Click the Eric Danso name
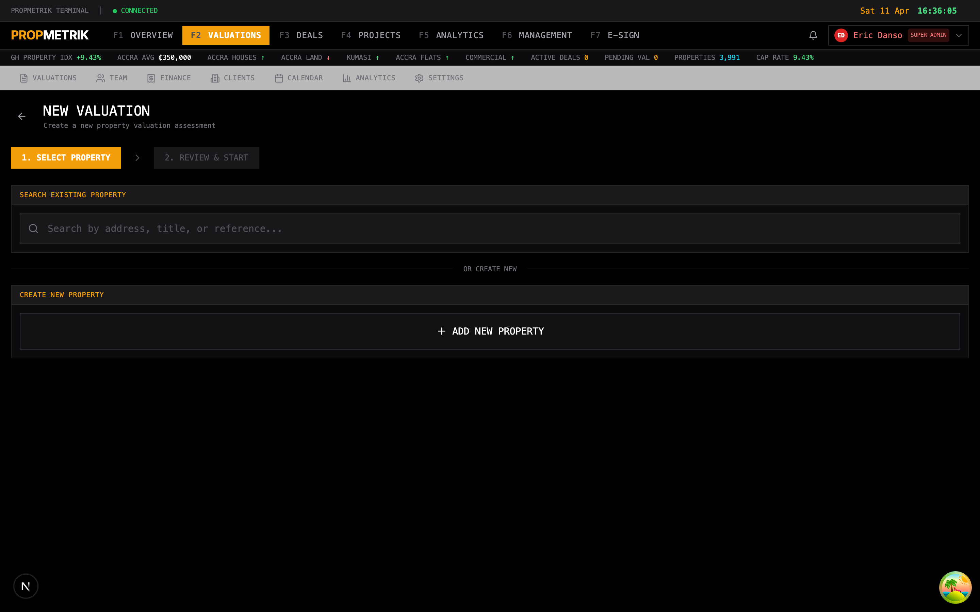 coord(878,35)
